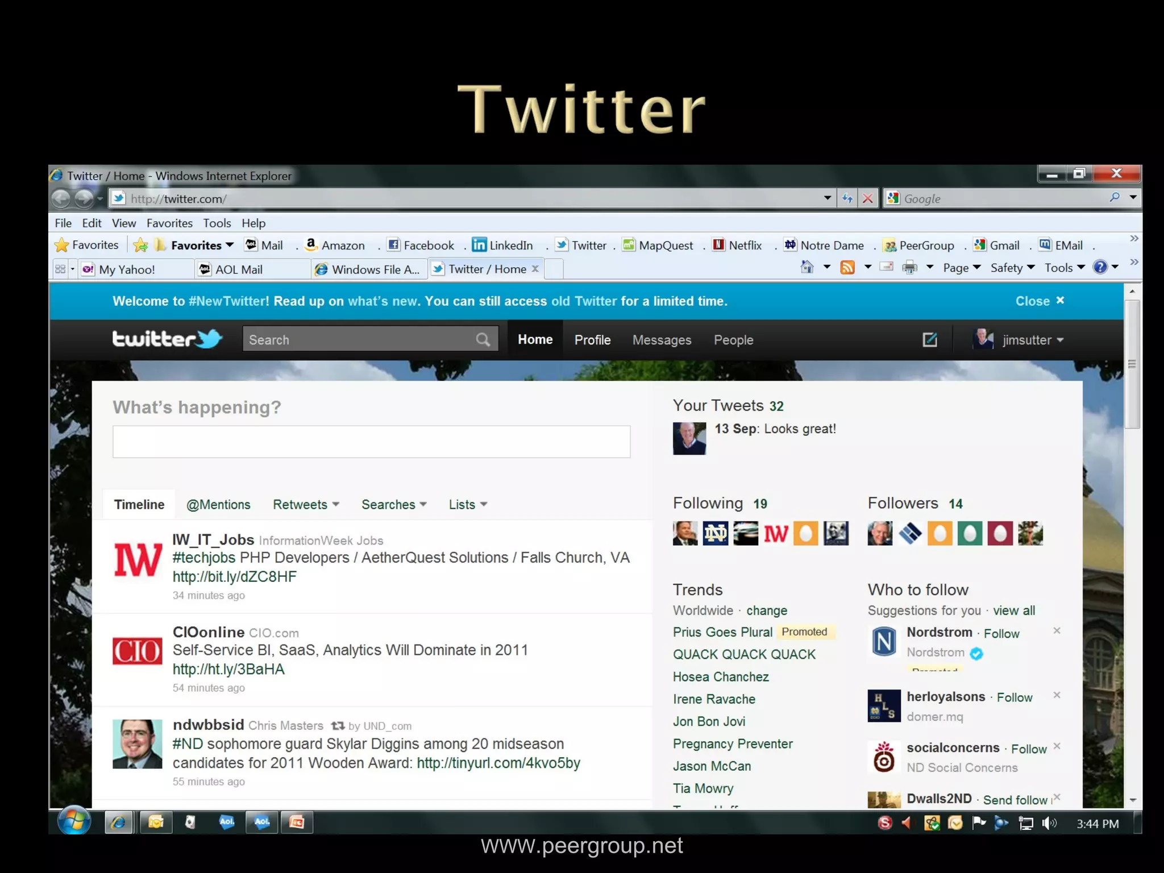Expand the Lists dropdown
Screen dimensions: 1164x873
[x=468, y=505]
